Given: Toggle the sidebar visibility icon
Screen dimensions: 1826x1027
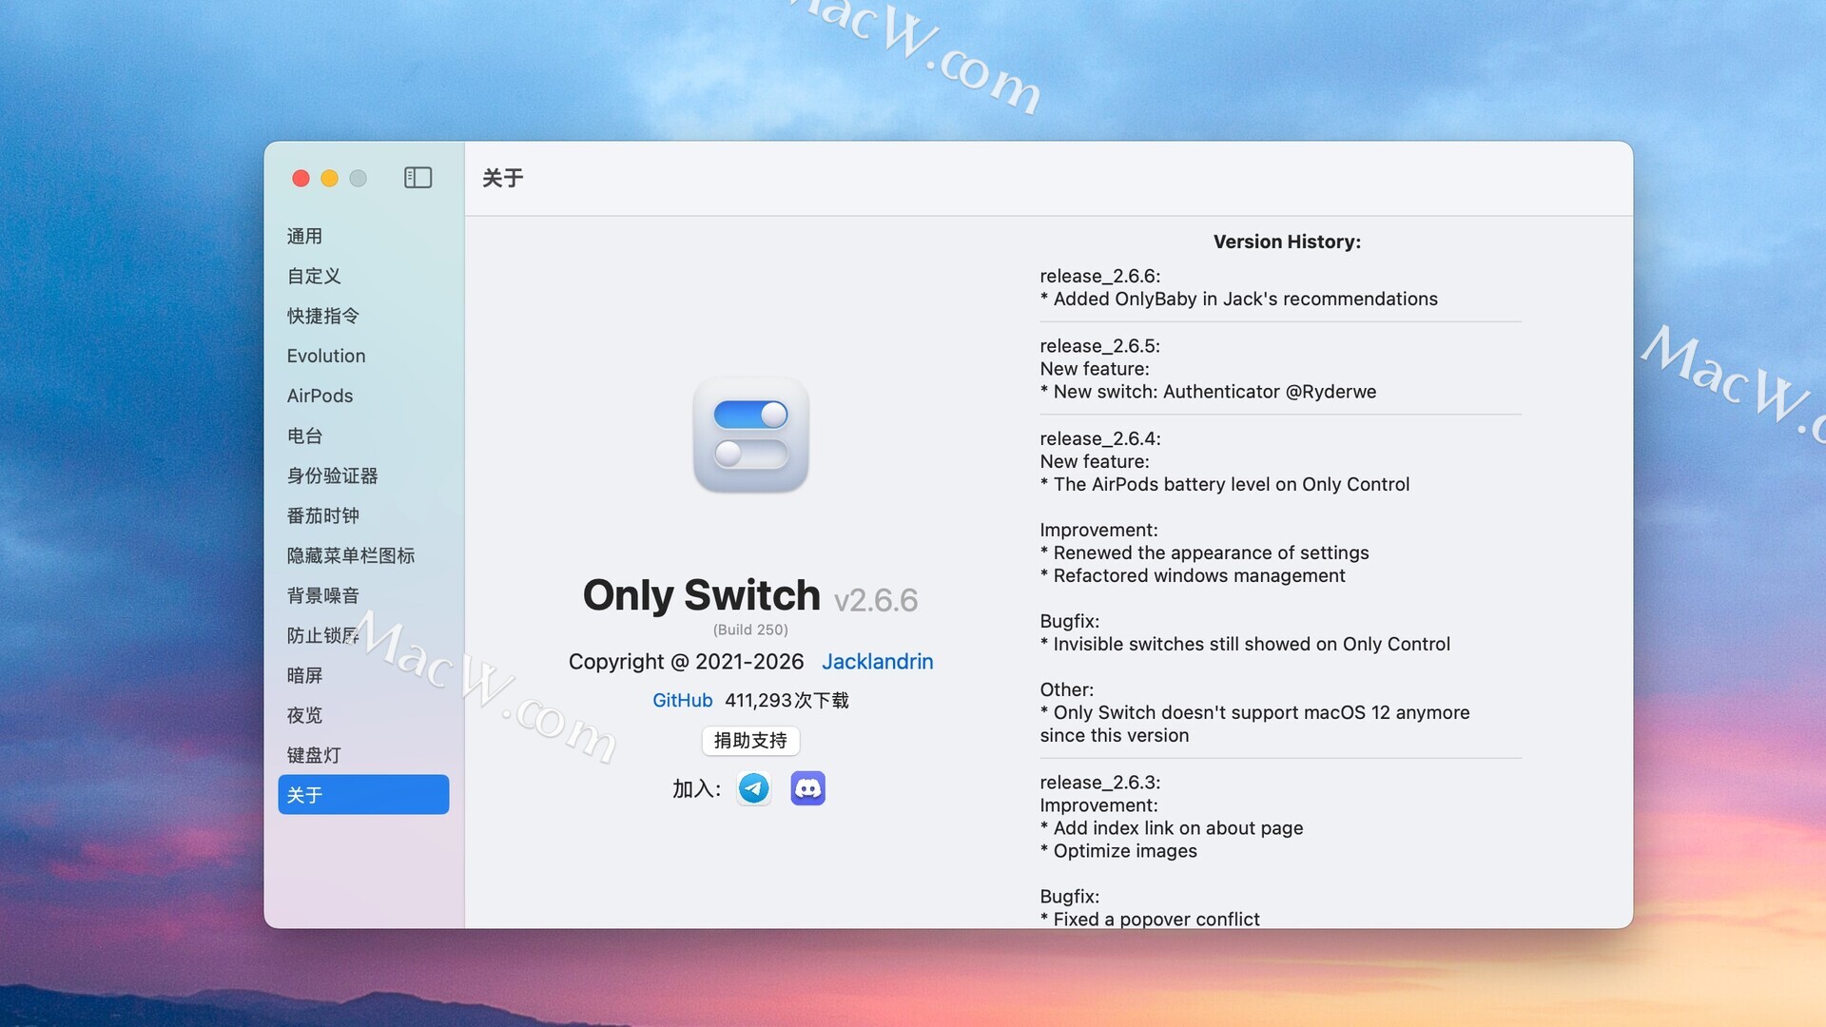Looking at the screenshot, I should point(418,178).
